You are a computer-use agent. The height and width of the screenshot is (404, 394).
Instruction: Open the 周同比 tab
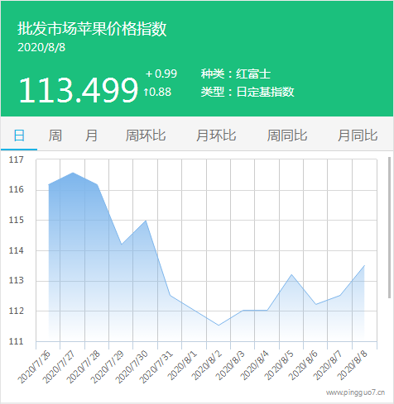(287, 135)
